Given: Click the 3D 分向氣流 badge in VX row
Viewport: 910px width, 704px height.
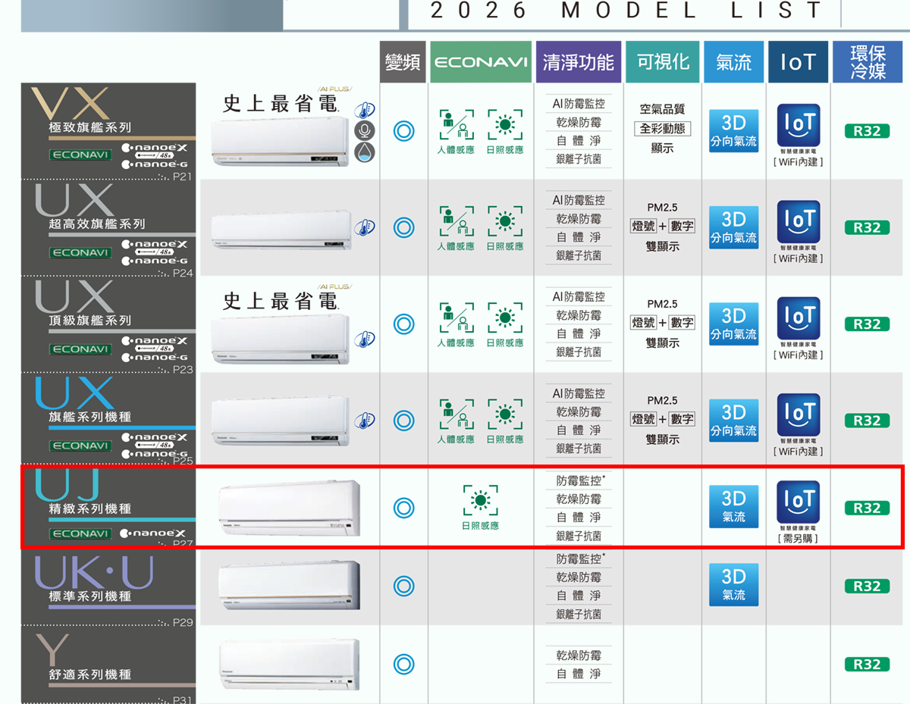Looking at the screenshot, I should tap(733, 130).
